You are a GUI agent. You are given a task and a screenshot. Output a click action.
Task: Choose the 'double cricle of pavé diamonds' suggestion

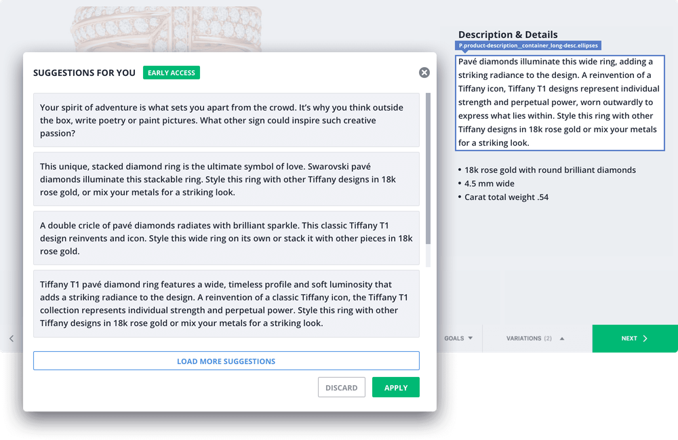pos(226,238)
